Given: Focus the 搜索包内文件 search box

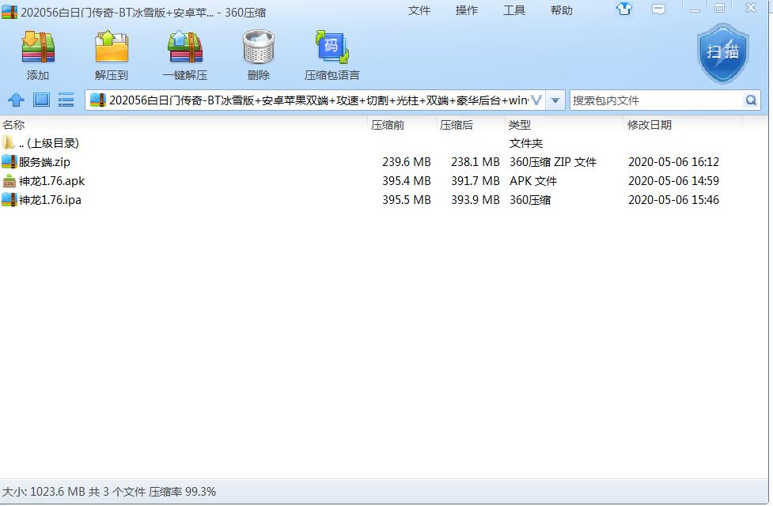Looking at the screenshot, I should coord(656,100).
